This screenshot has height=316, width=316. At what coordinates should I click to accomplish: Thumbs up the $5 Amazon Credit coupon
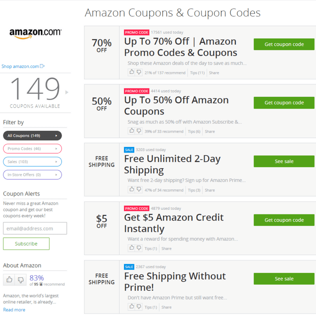pyautogui.click(x=132, y=248)
